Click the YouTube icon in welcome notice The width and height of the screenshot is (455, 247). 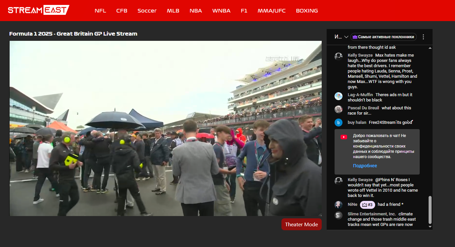pos(343,137)
